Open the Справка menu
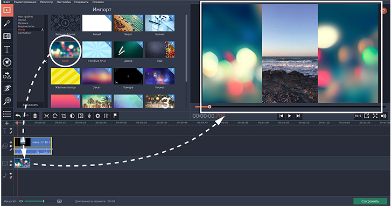 [x=98, y=2]
